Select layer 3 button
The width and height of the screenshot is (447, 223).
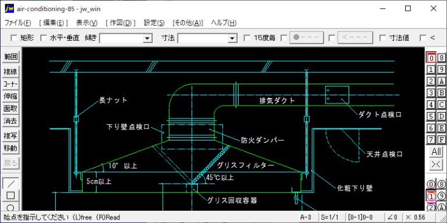tap(431, 93)
